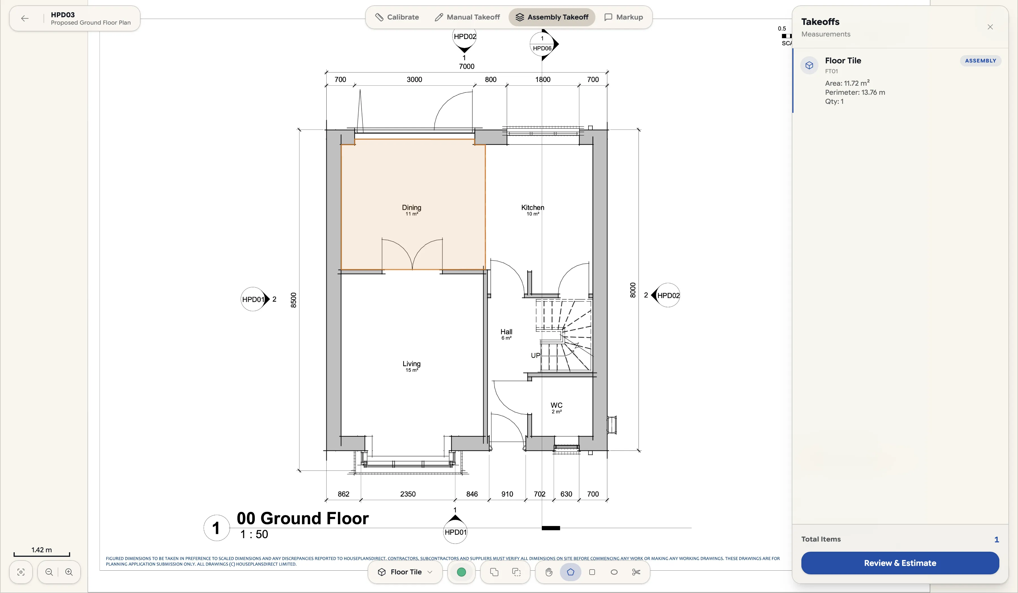Click the Kitchen room label on plan
The width and height of the screenshot is (1018, 593).
532,208
